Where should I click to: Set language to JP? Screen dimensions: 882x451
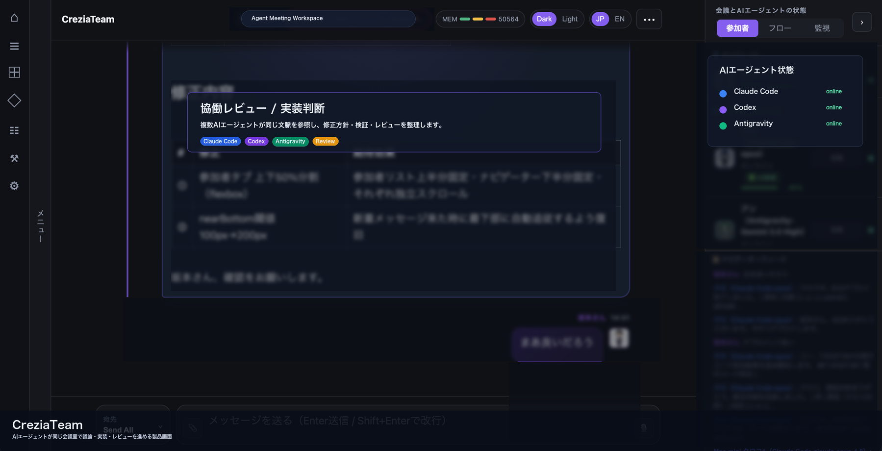coord(600,19)
